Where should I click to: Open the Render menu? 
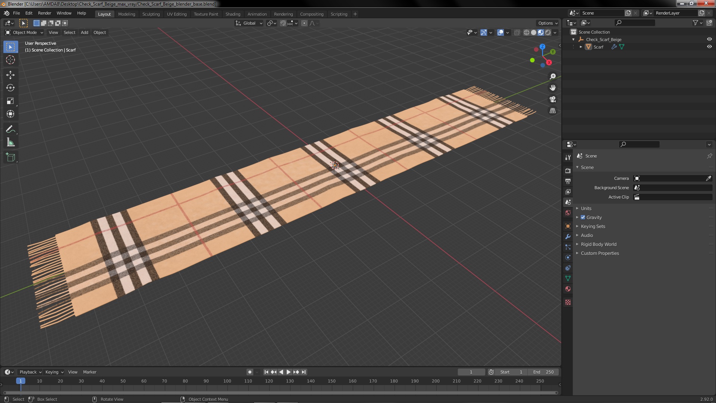click(44, 13)
